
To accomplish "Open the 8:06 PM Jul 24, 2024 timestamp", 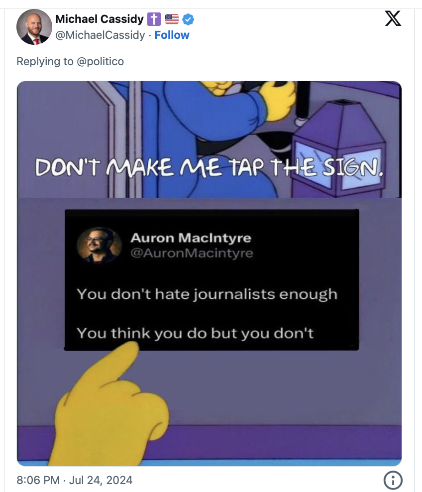I will click(74, 480).
